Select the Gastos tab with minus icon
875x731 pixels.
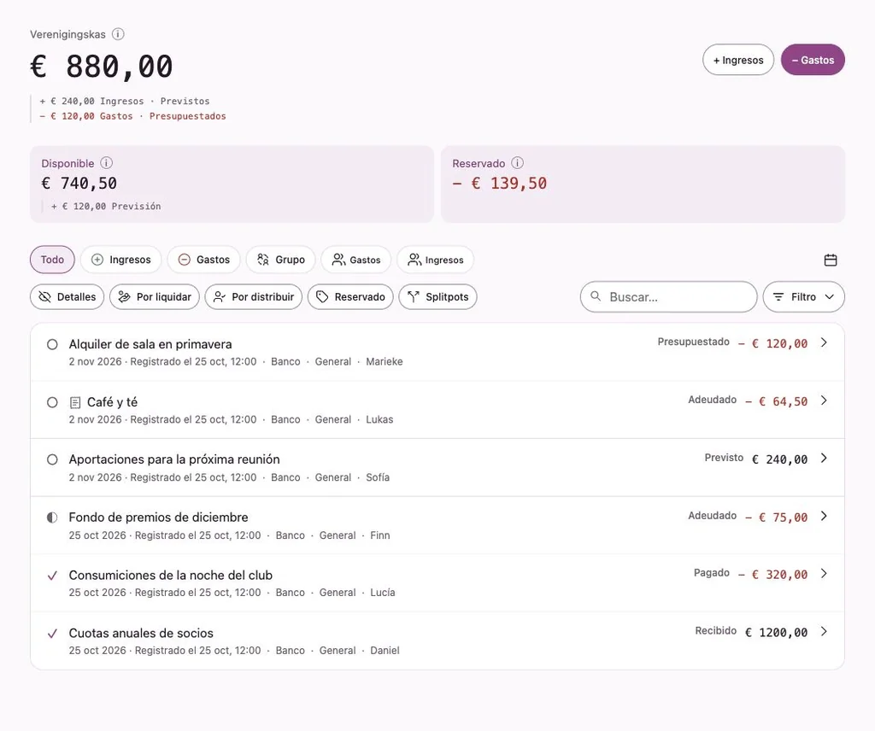(x=203, y=260)
